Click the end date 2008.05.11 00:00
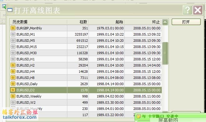Viewport: 206px width, 122px height. (147, 96)
